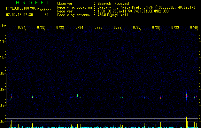Click the 'meteor' count label
The width and height of the screenshot is (201, 128).
[45, 10]
